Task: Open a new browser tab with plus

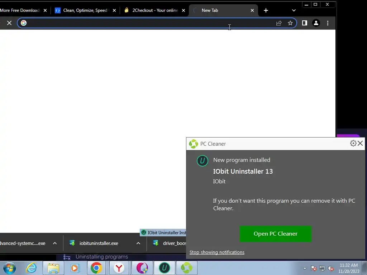Action: point(266,10)
